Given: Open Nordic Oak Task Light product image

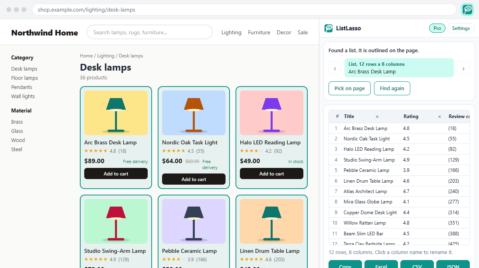Looking at the screenshot, I should 194,113.
